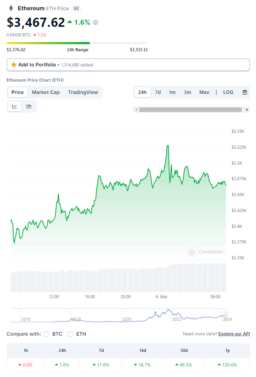Switch to line chart view icon
256x377 pixels.
click(x=15, y=106)
